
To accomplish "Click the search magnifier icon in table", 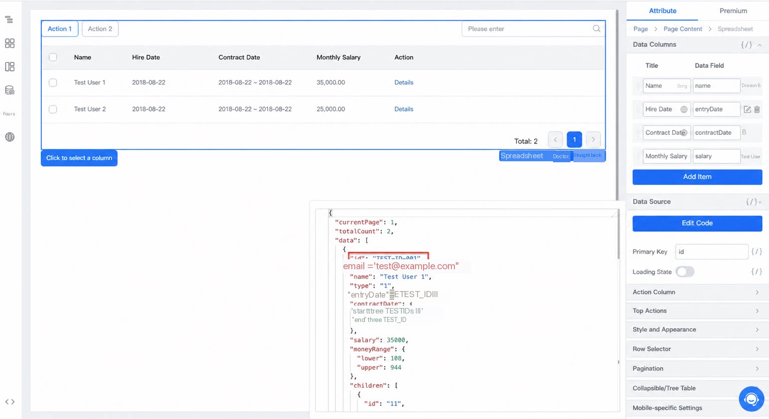I will [596, 28].
